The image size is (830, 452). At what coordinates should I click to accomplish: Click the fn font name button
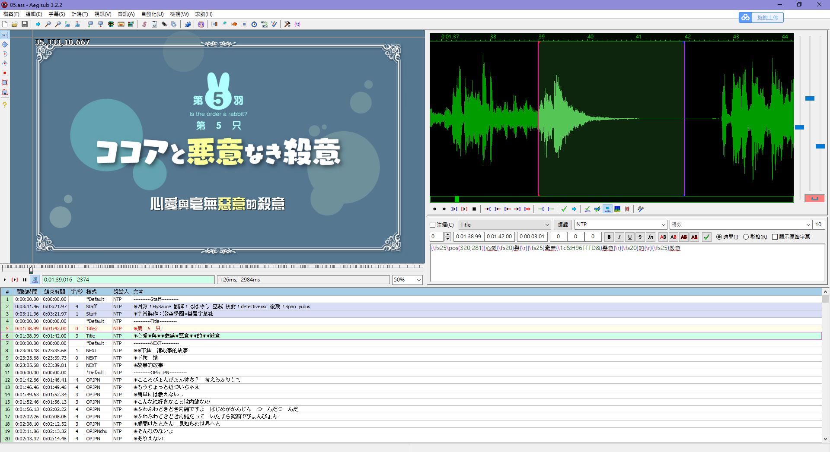pos(651,237)
